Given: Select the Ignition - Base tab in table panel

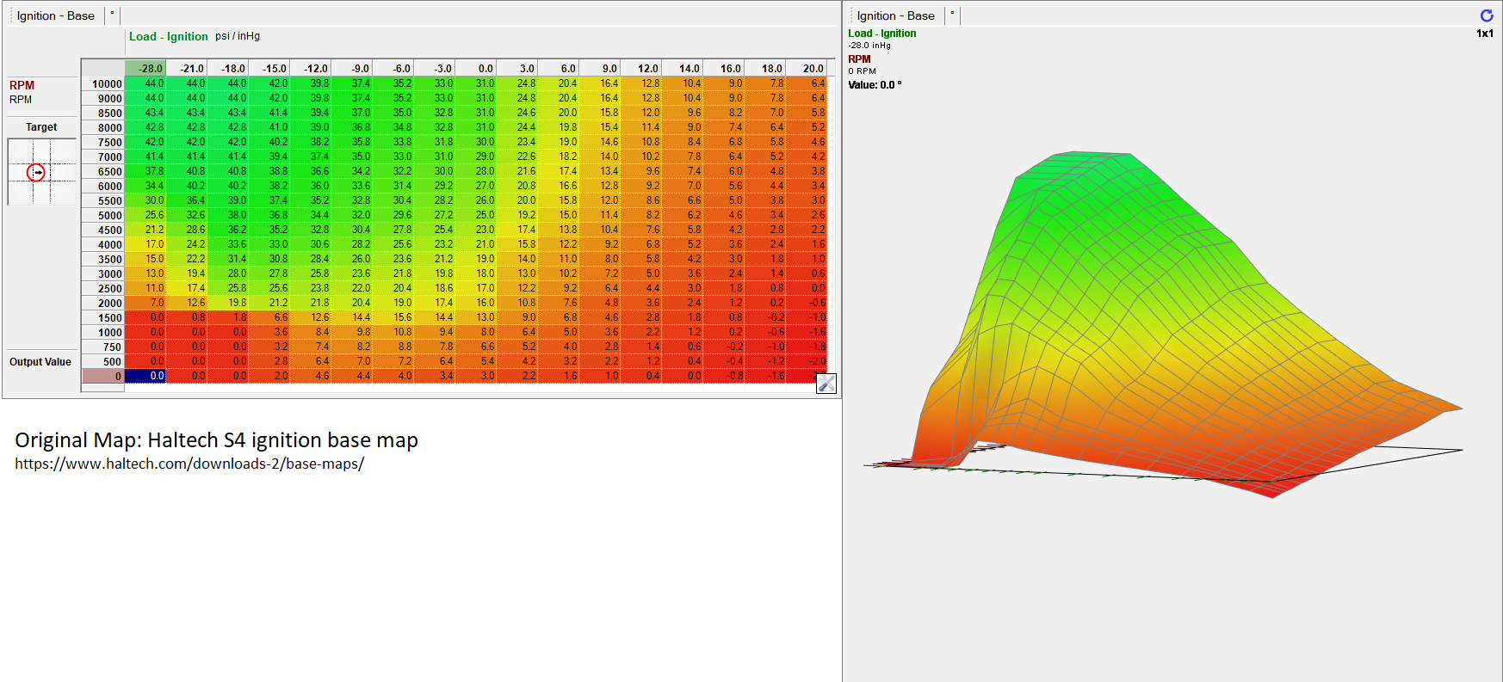Looking at the screenshot, I should [56, 15].
